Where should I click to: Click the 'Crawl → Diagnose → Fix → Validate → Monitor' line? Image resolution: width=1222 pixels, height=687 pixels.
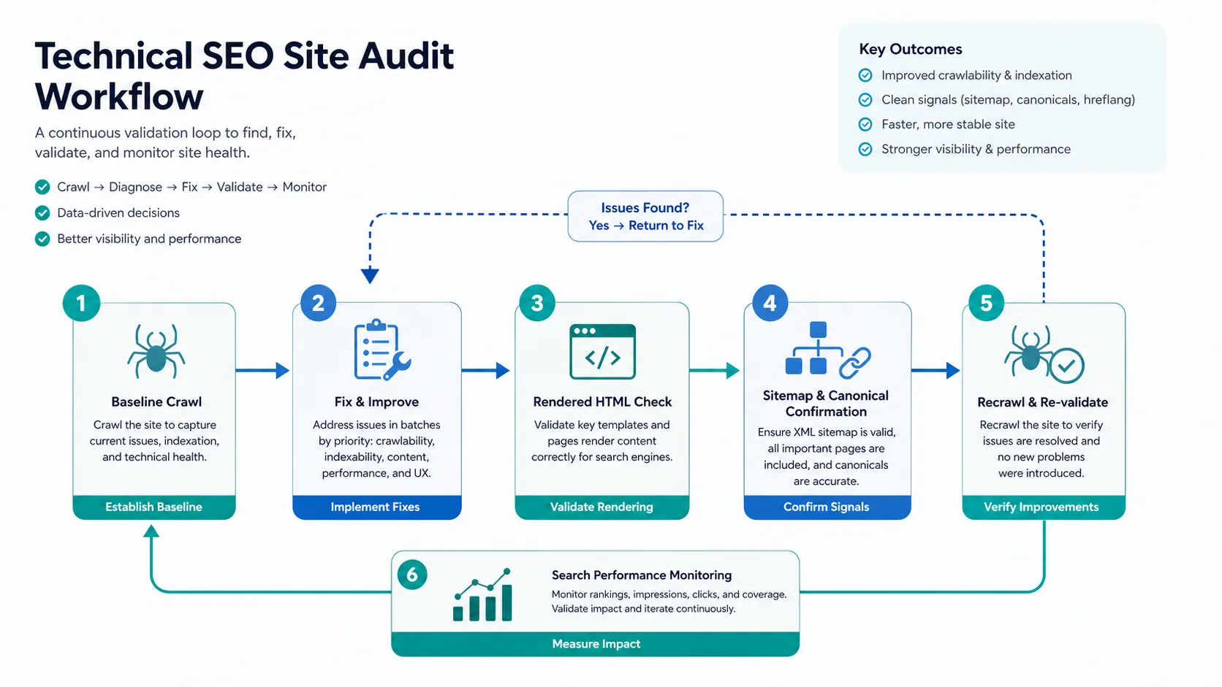[x=191, y=187]
